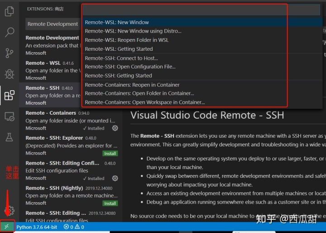
Task: Choose Remote-Containers: Open Folder in Container...
Action: (202, 93)
